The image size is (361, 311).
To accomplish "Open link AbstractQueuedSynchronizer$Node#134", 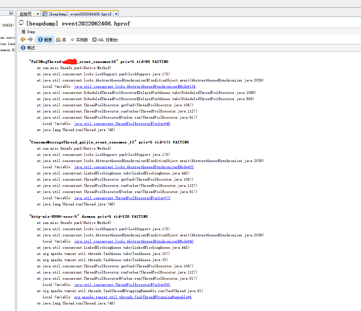I will [134, 86].
